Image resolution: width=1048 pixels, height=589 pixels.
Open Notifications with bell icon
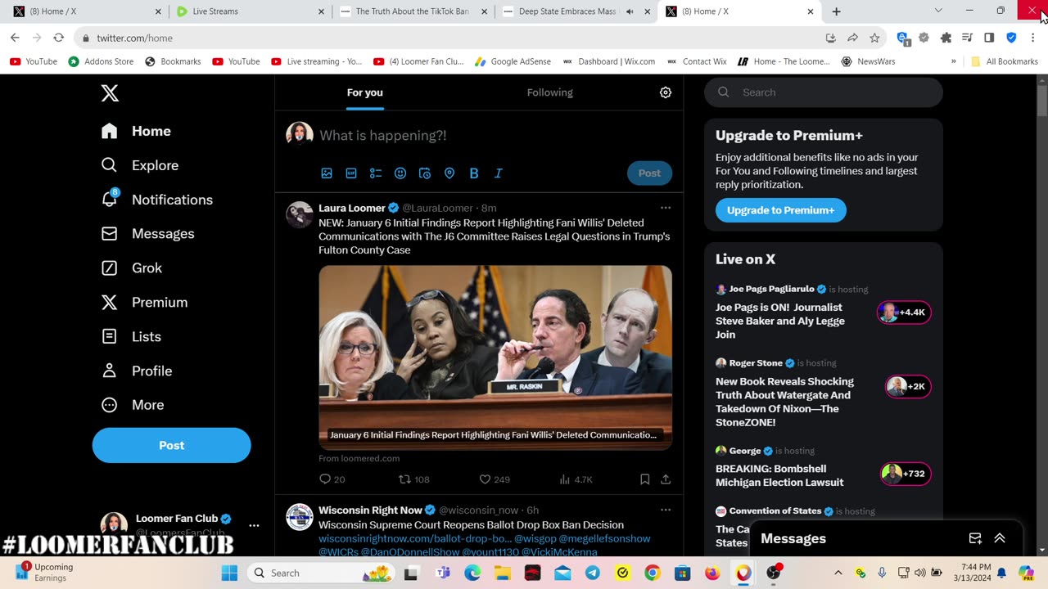tap(156, 200)
